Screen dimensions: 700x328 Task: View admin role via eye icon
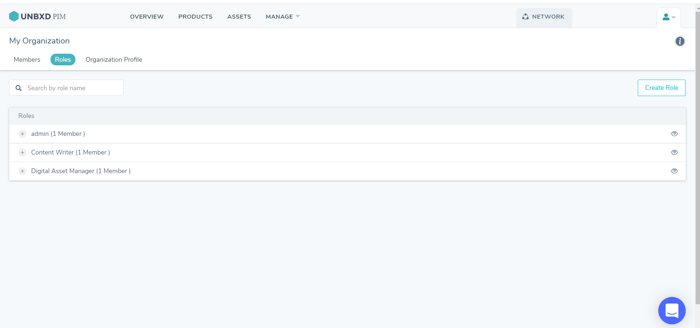point(674,134)
